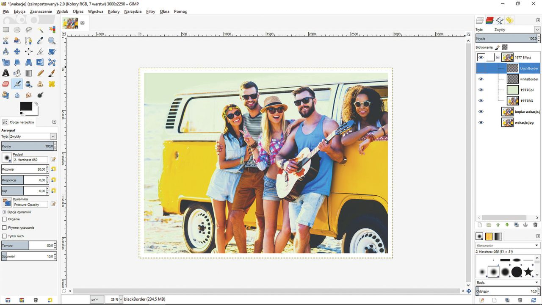Select the Clone stamp tool

(x=40, y=84)
